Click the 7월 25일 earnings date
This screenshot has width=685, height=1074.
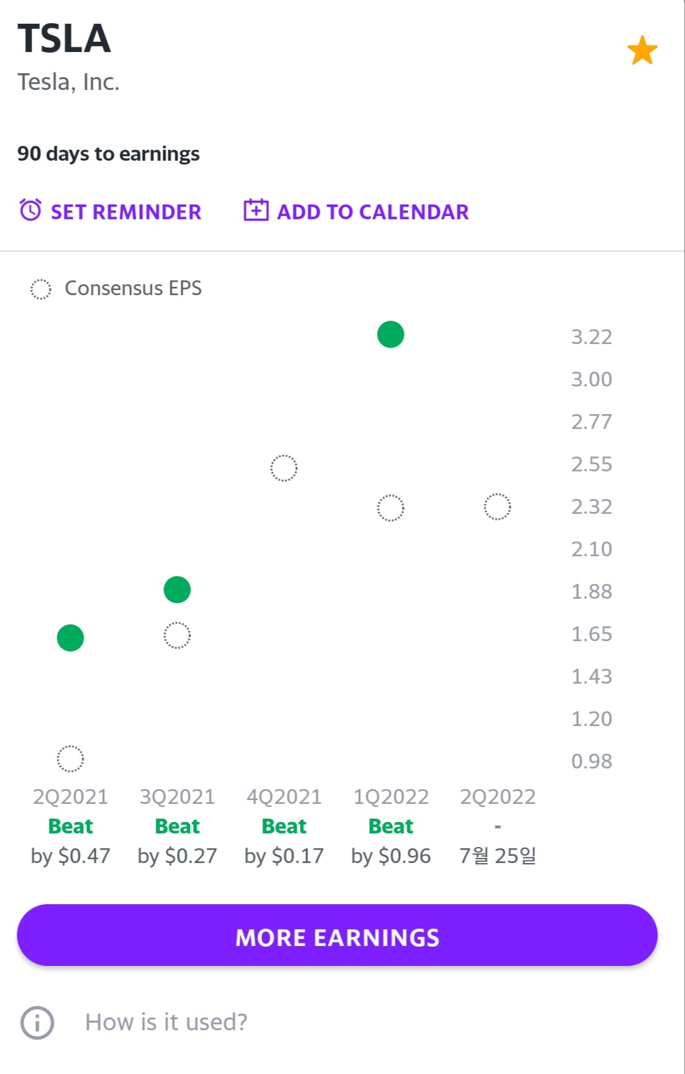(497, 856)
